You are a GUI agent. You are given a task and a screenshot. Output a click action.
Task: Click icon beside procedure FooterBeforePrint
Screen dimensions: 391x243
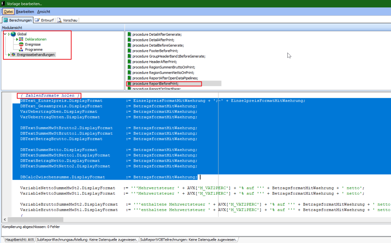pos(129,51)
